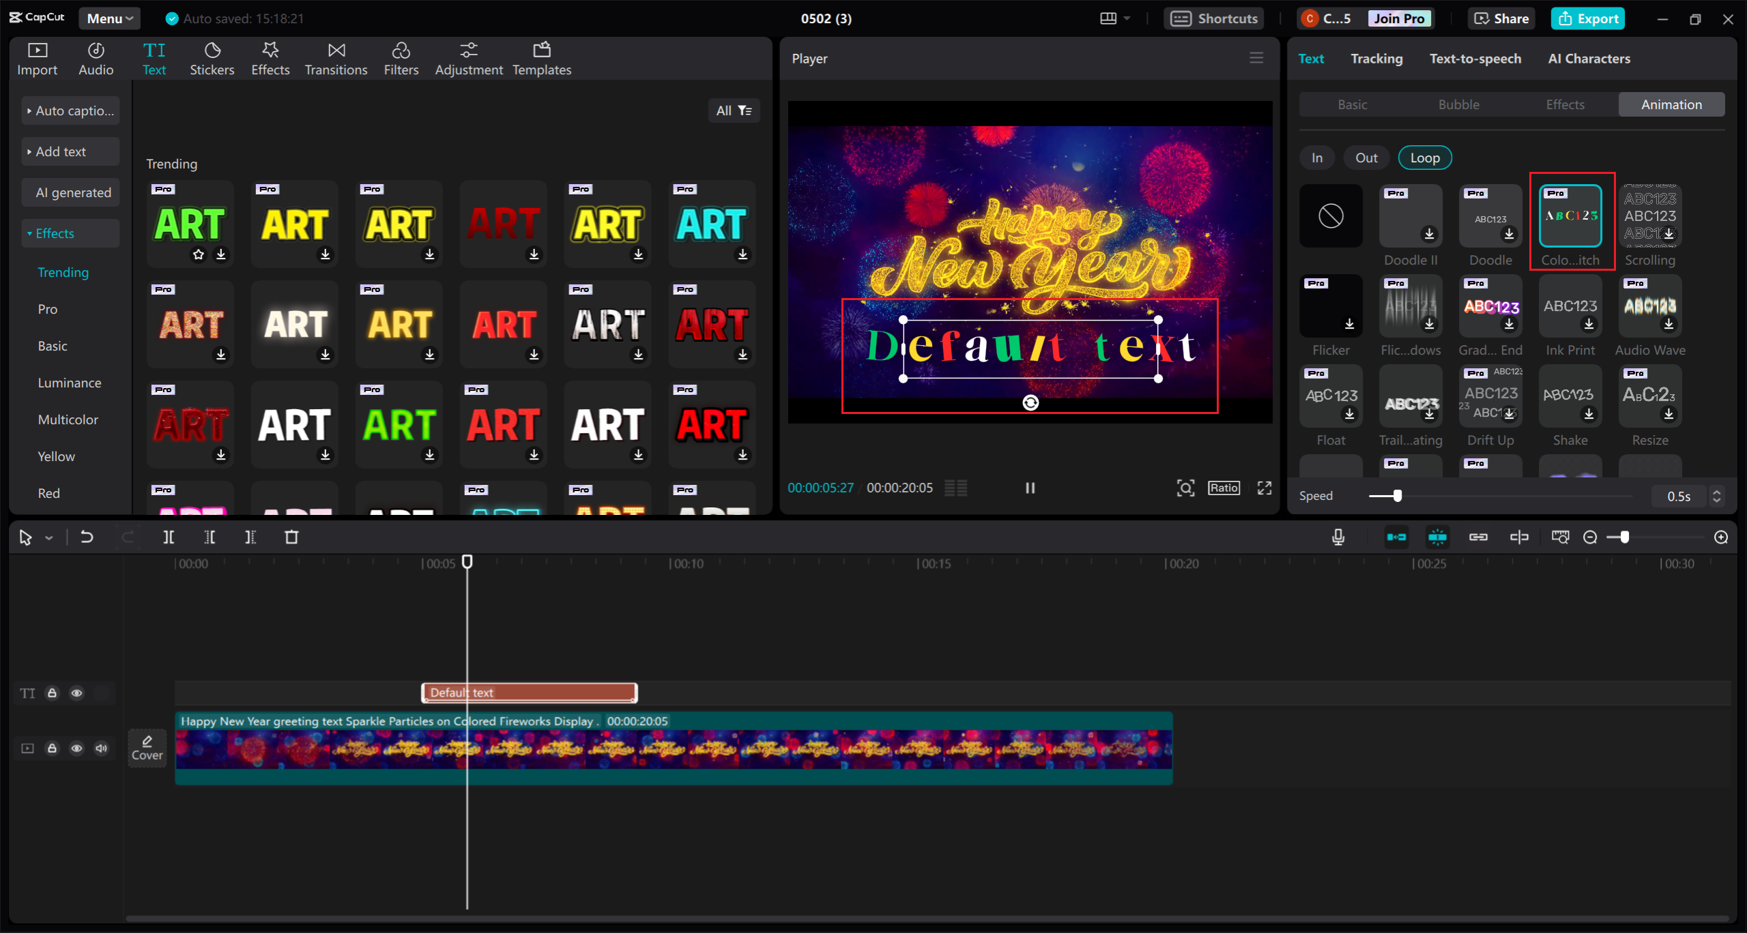Mute the video track audio
The width and height of the screenshot is (1747, 933).
pyautogui.click(x=102, y=748)
